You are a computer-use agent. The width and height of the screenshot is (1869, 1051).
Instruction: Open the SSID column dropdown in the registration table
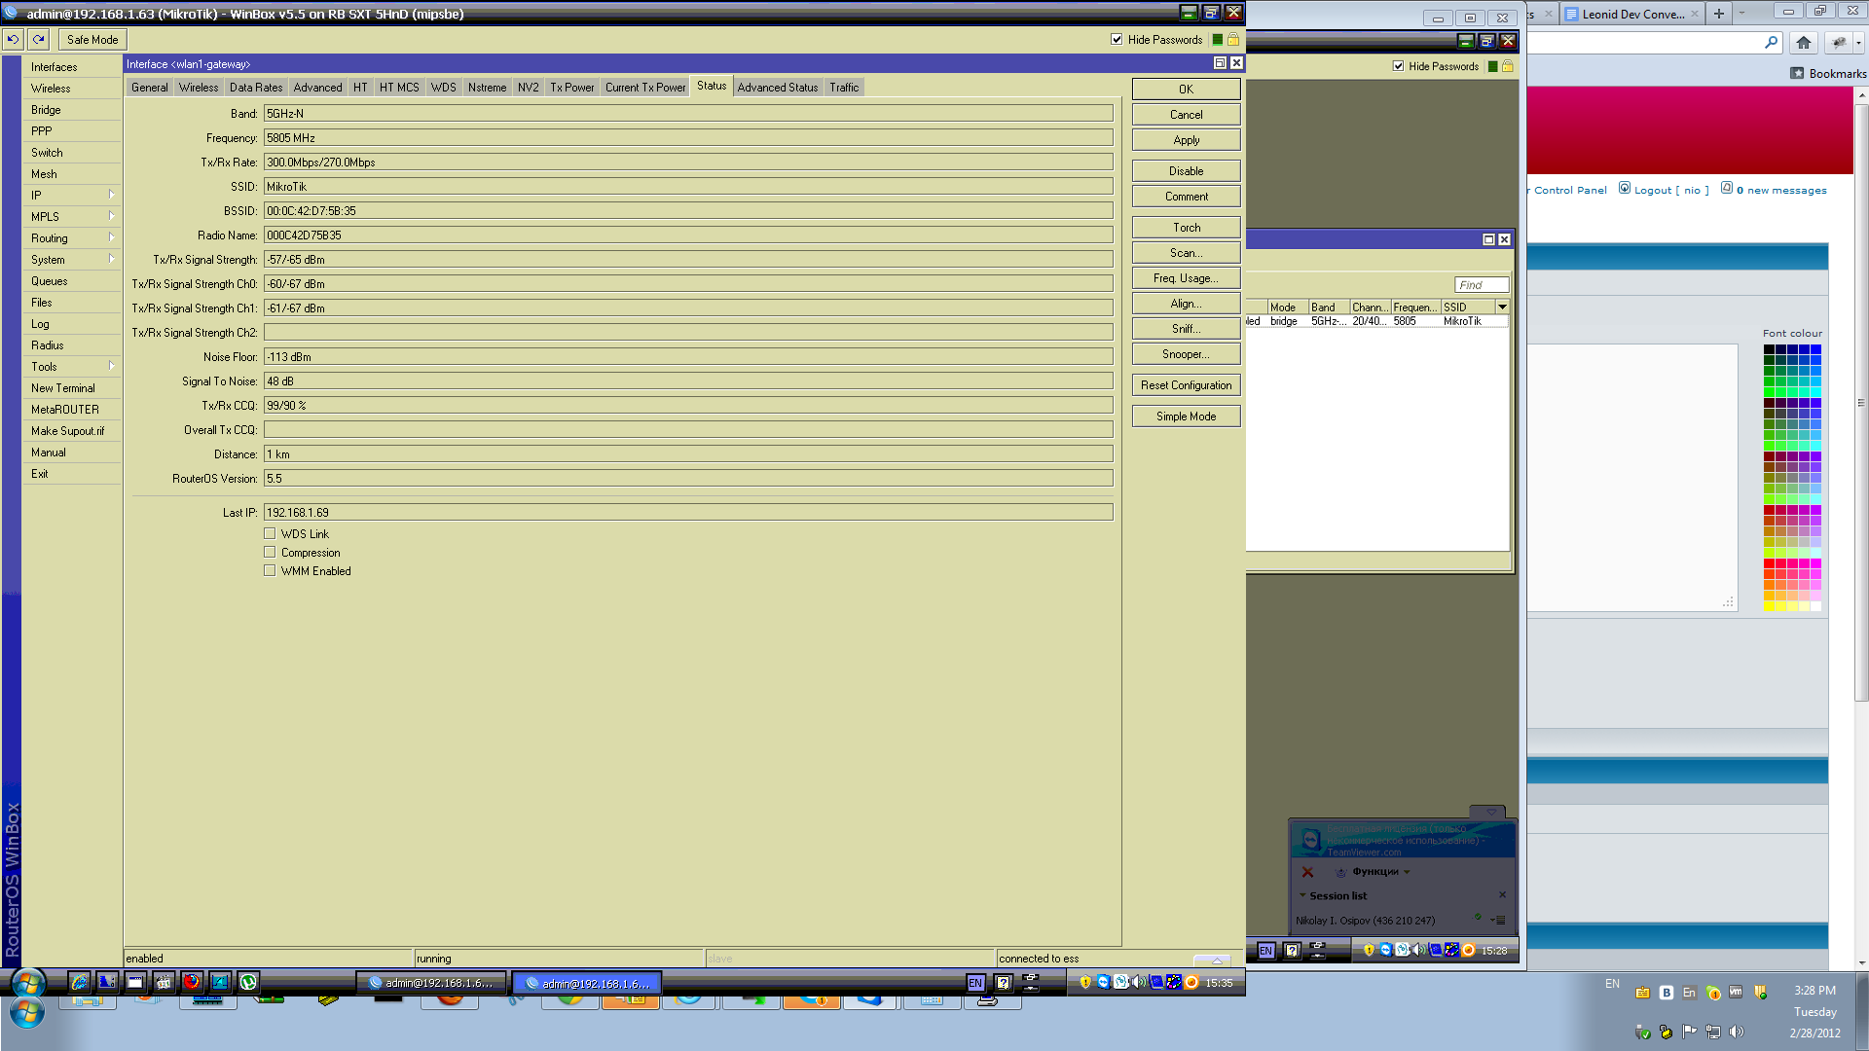(x=1503, y=306)
